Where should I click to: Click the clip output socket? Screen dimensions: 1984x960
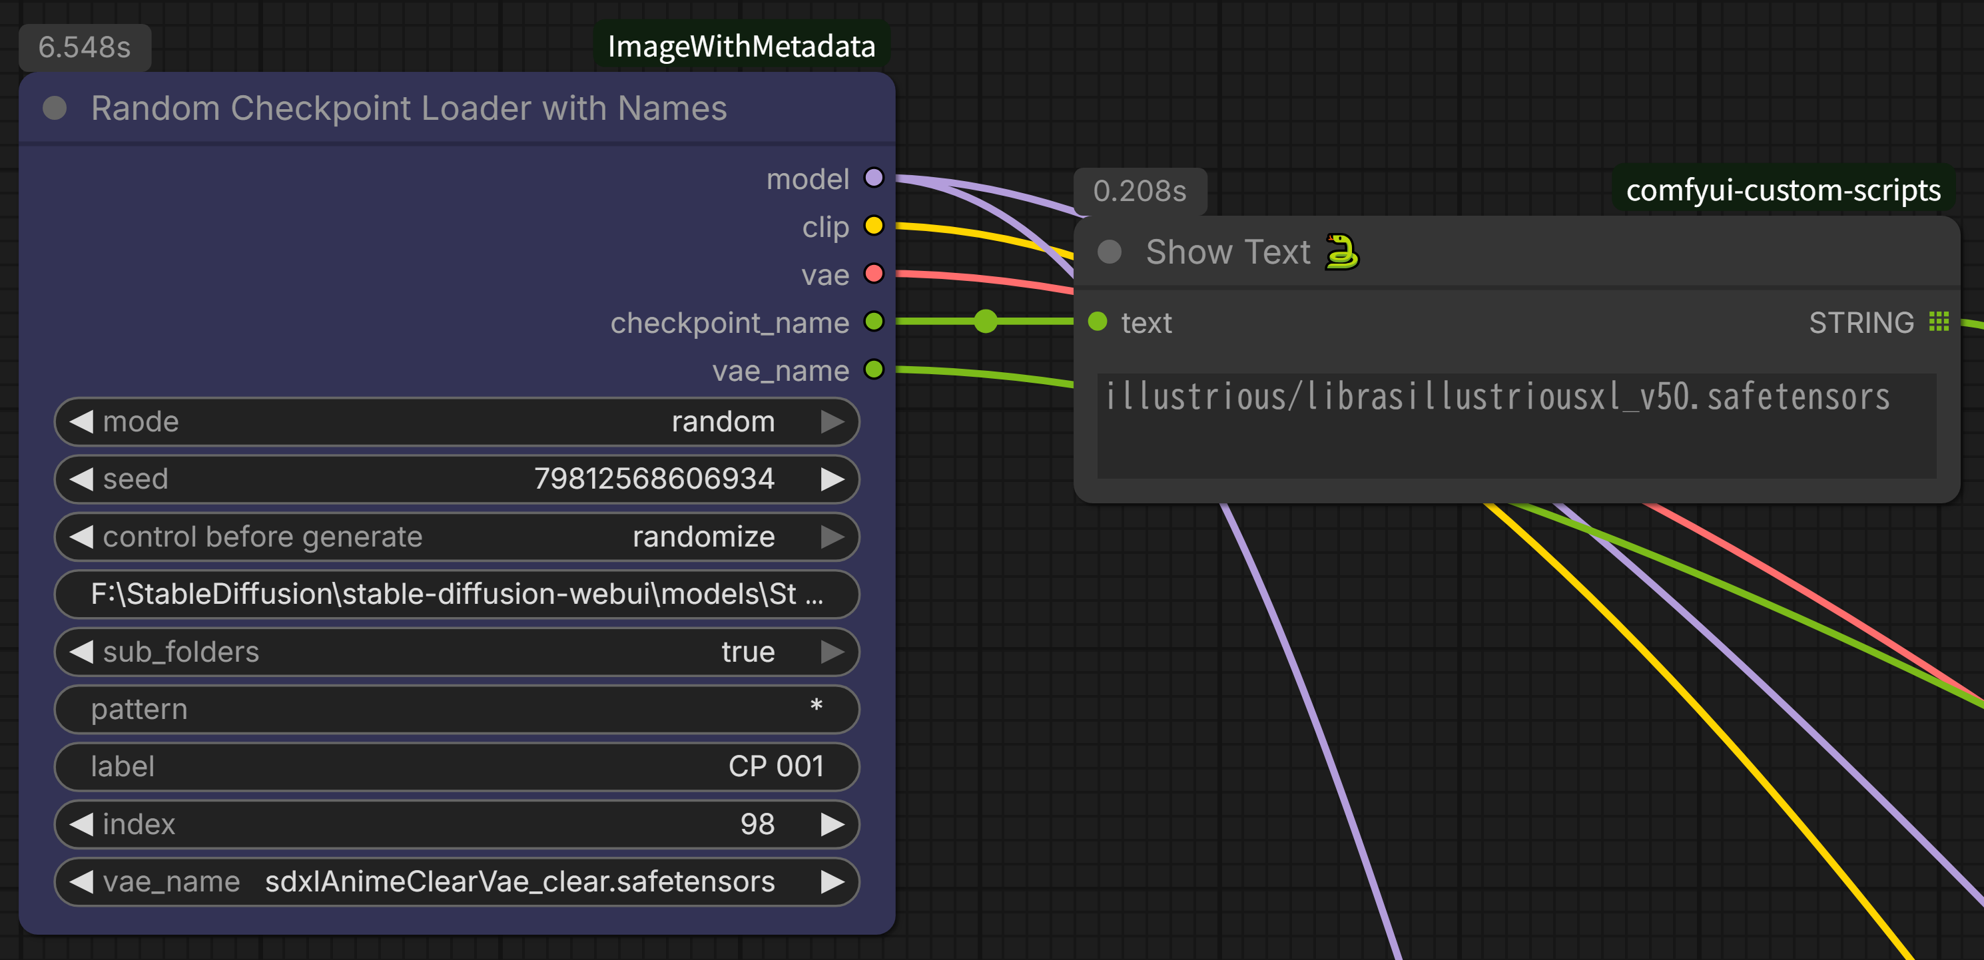873,226
